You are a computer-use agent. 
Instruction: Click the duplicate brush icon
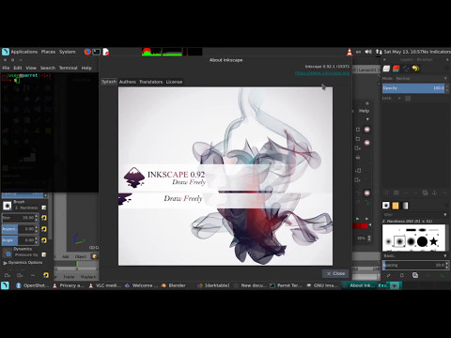pos(415,275)
